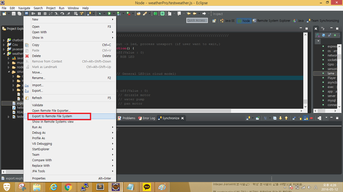This screenshot has height=192, width=343.
Task: Switch to Java EE perspective
Action: pos(227,21)
